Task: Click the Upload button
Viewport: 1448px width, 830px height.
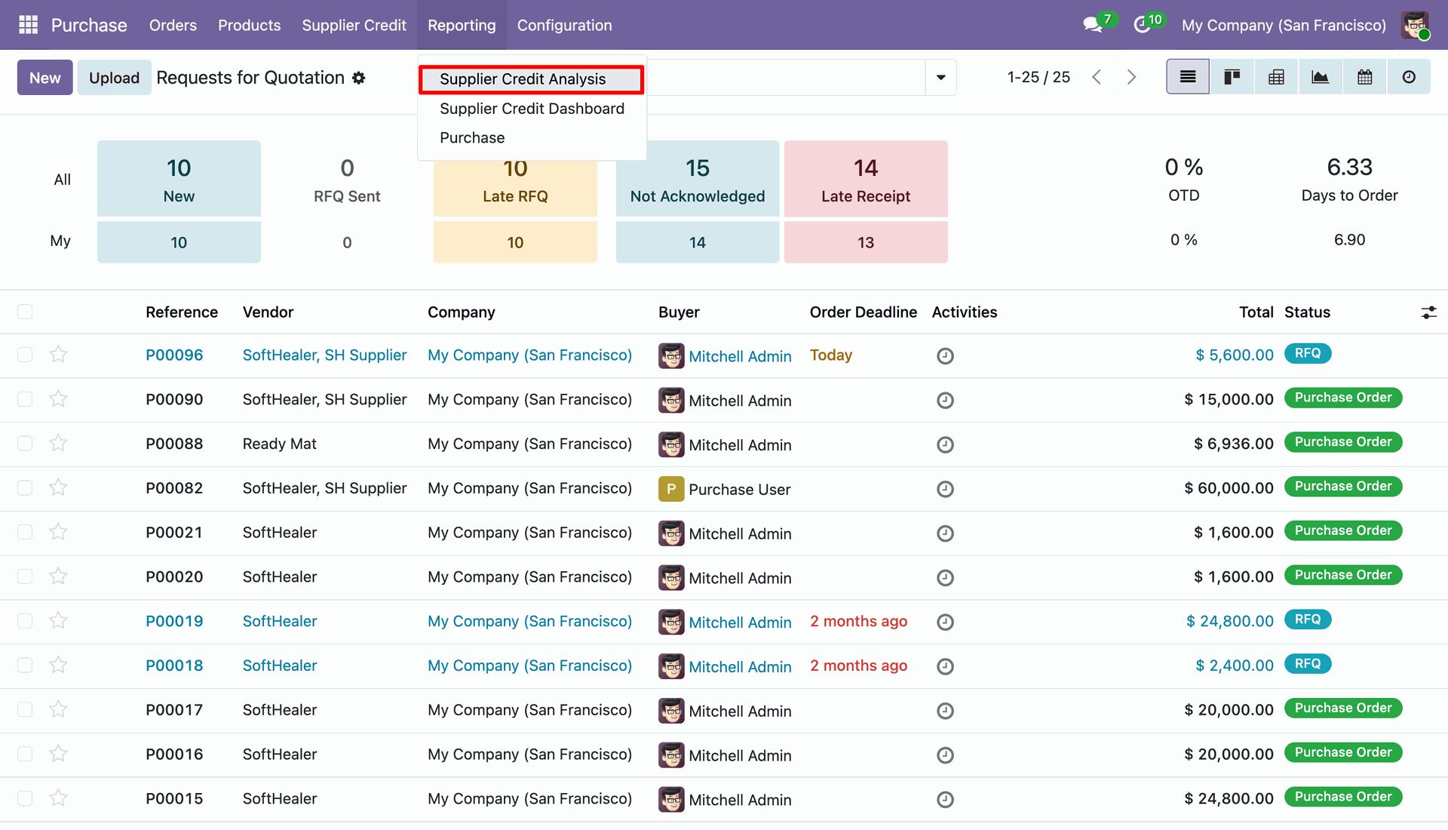Action: coord(114,78)
